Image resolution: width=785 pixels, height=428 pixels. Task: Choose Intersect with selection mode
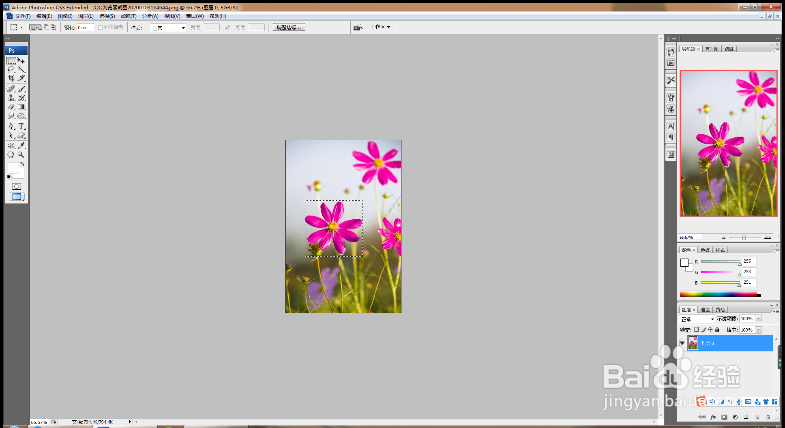pos(54,27)
